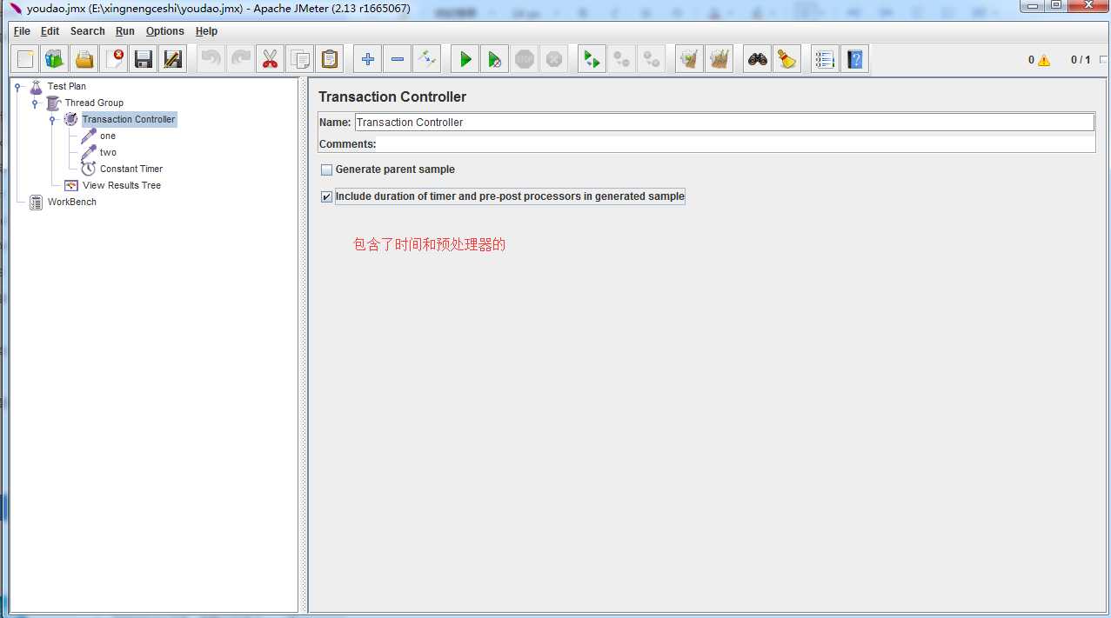The image size is (1111, 618).
Task: Open the Function Helper dialog icon
Action: tap(825, 59)
